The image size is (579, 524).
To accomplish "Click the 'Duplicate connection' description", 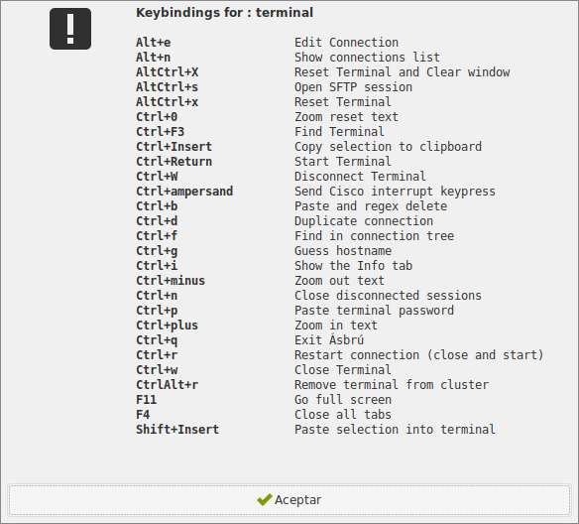I will coord(364,221).
